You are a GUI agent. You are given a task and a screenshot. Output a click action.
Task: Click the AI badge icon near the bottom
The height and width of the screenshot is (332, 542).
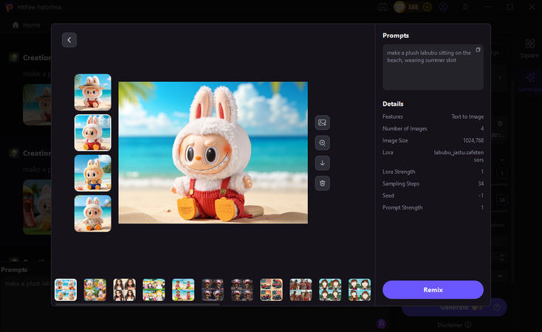pyautogui.click(x=381, y=324)
